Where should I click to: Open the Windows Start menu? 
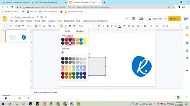point(3,104)
